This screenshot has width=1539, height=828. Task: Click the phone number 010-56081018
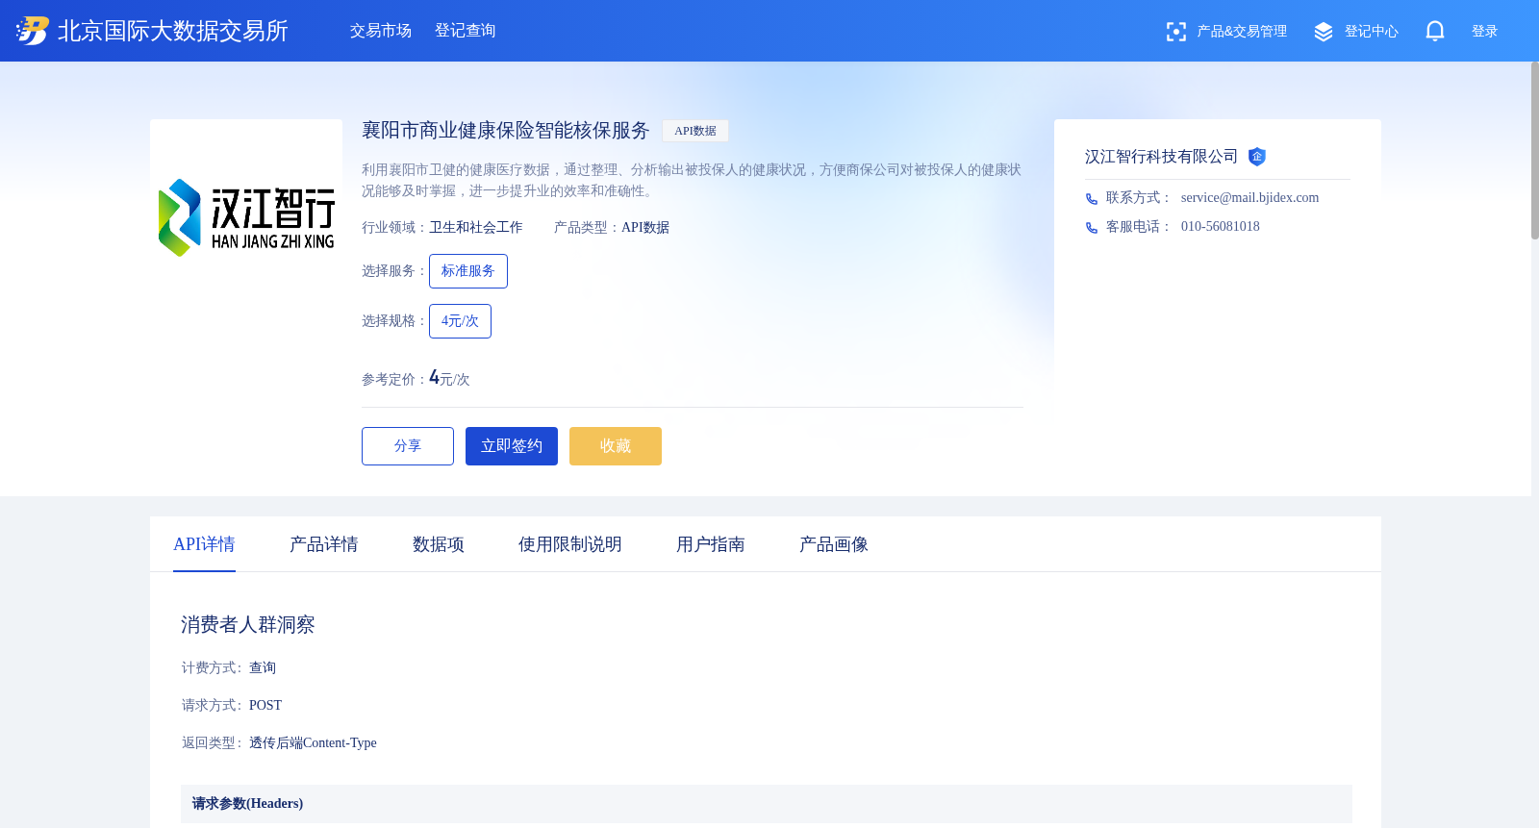pyautogui.click(x=1221, y=227)
